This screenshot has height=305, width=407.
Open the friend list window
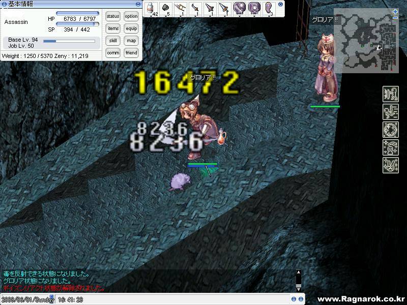[131, 53]
